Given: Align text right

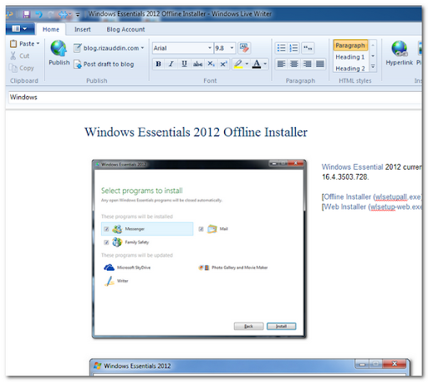Looking at the screenshot, I should coord(307,64).
